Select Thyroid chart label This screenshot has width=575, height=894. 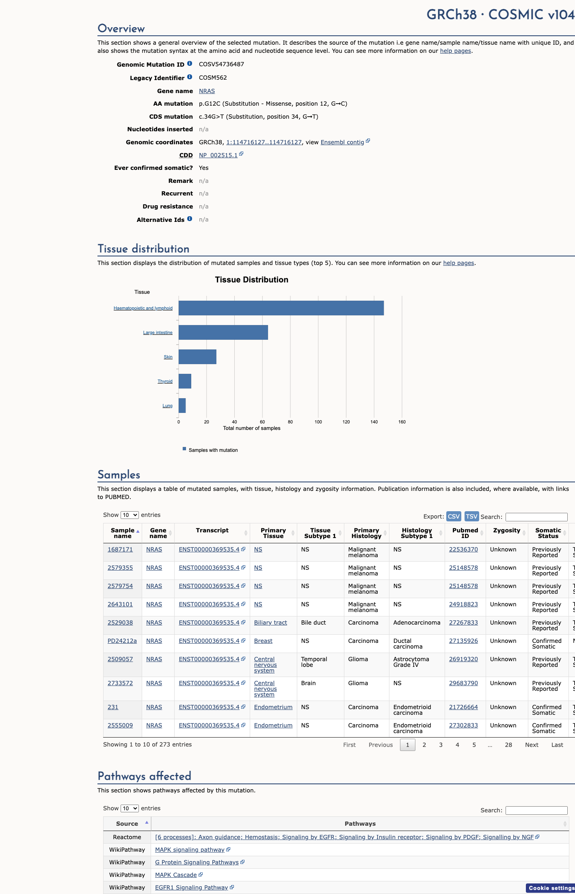pyautogui.click(x=165, y=381)
